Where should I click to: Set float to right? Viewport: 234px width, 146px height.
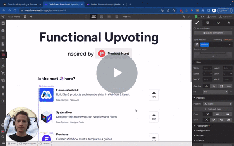pos(227,114)
